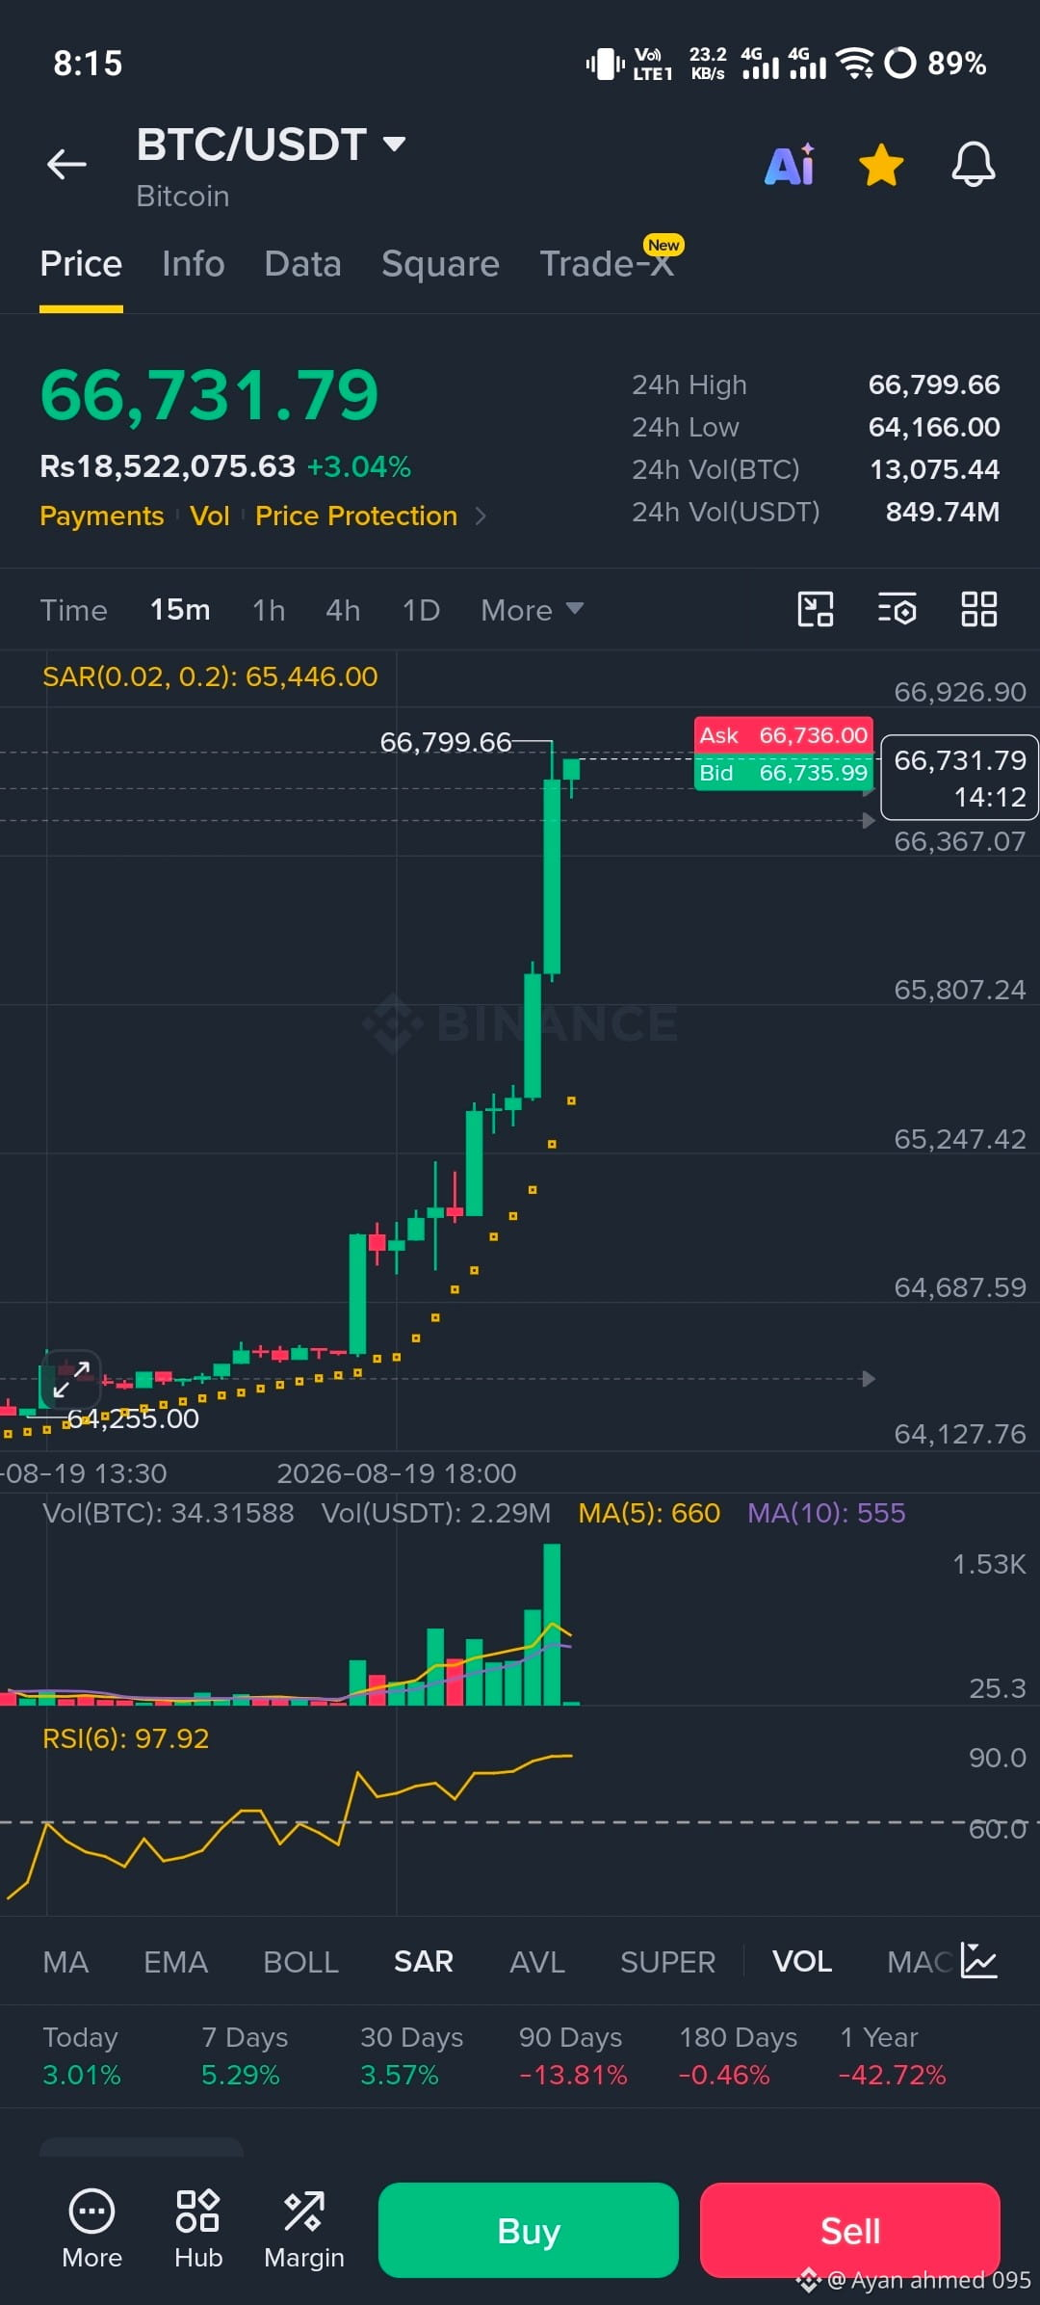Tap the 24h Low value 64,166.00

[x=934, y=427]
